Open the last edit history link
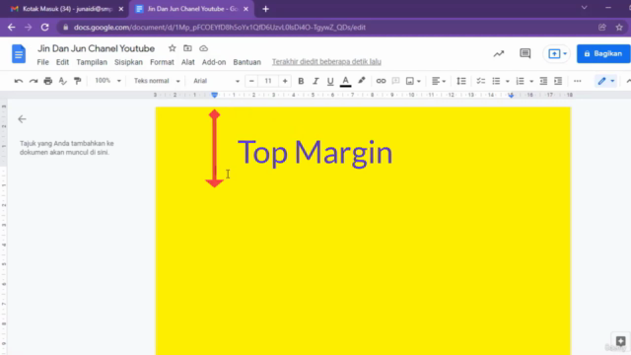Image resolution: width=631 pixels, height=355 pixels. (326, 61)
